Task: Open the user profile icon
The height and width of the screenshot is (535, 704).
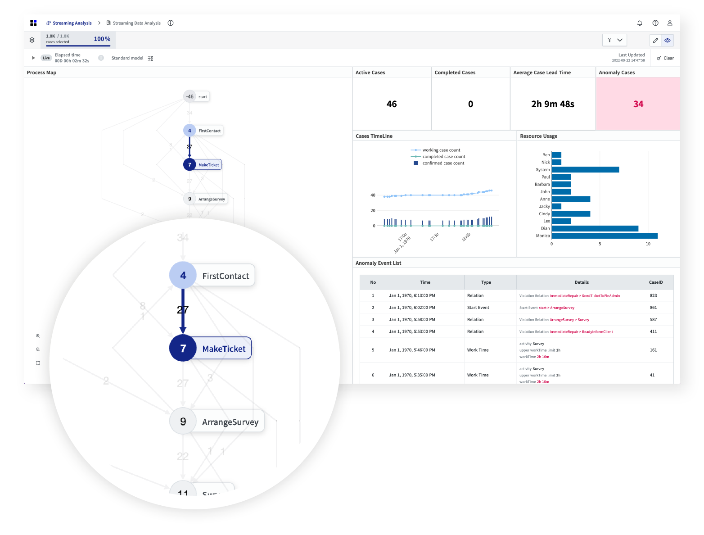Action: tap(670, 23)
